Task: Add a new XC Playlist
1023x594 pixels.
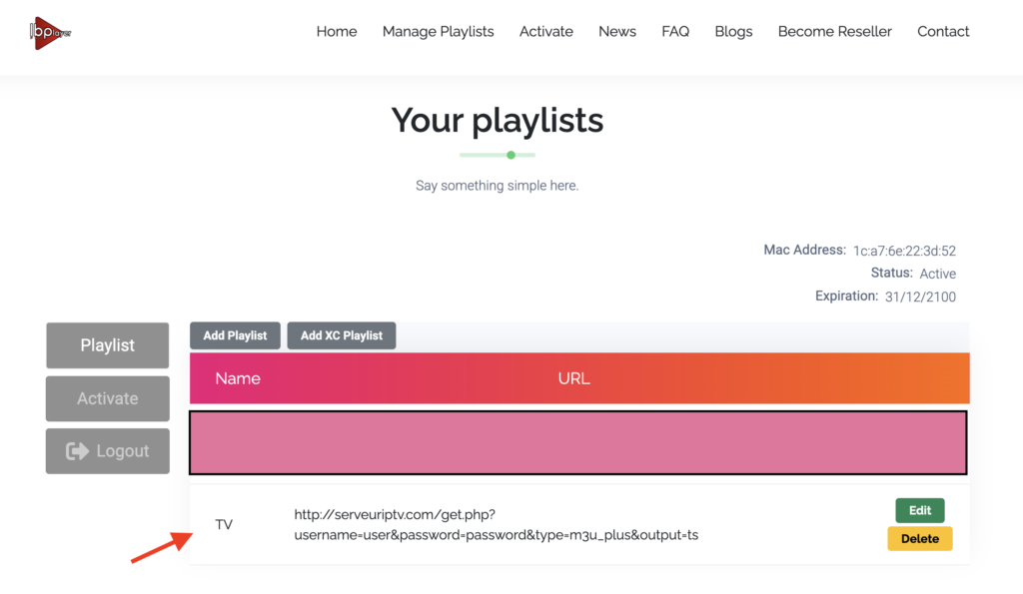Action: [342, 335]
